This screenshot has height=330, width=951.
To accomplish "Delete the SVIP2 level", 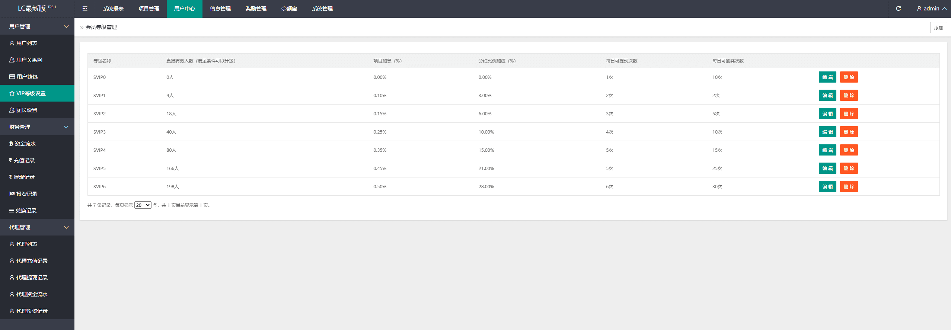I will click(849, 113).
